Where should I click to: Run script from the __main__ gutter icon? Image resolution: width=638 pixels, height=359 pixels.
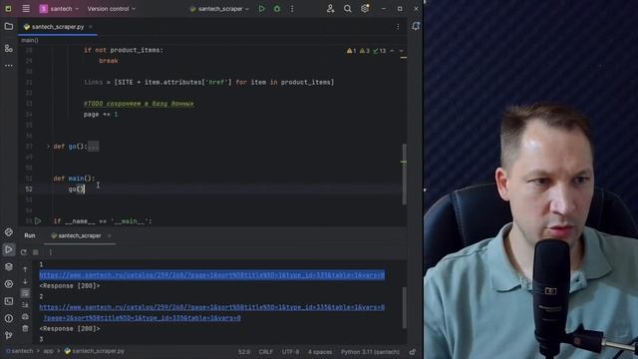pyautogui.click(x=38, y=221)
